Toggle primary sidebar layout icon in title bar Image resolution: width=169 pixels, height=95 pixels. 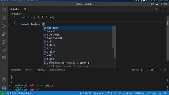point(153,4)
